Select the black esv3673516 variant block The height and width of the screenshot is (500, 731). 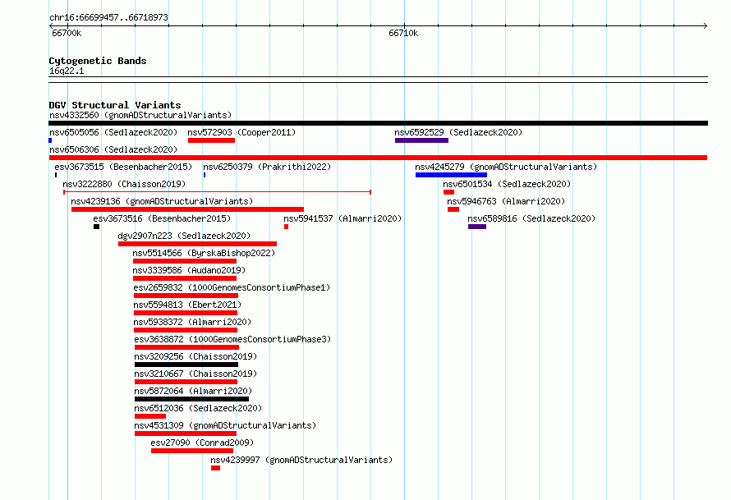click(x=96, y=227)
